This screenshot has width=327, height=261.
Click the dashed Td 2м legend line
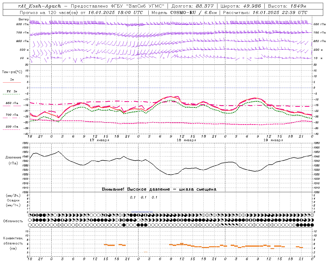click(11, 94)
